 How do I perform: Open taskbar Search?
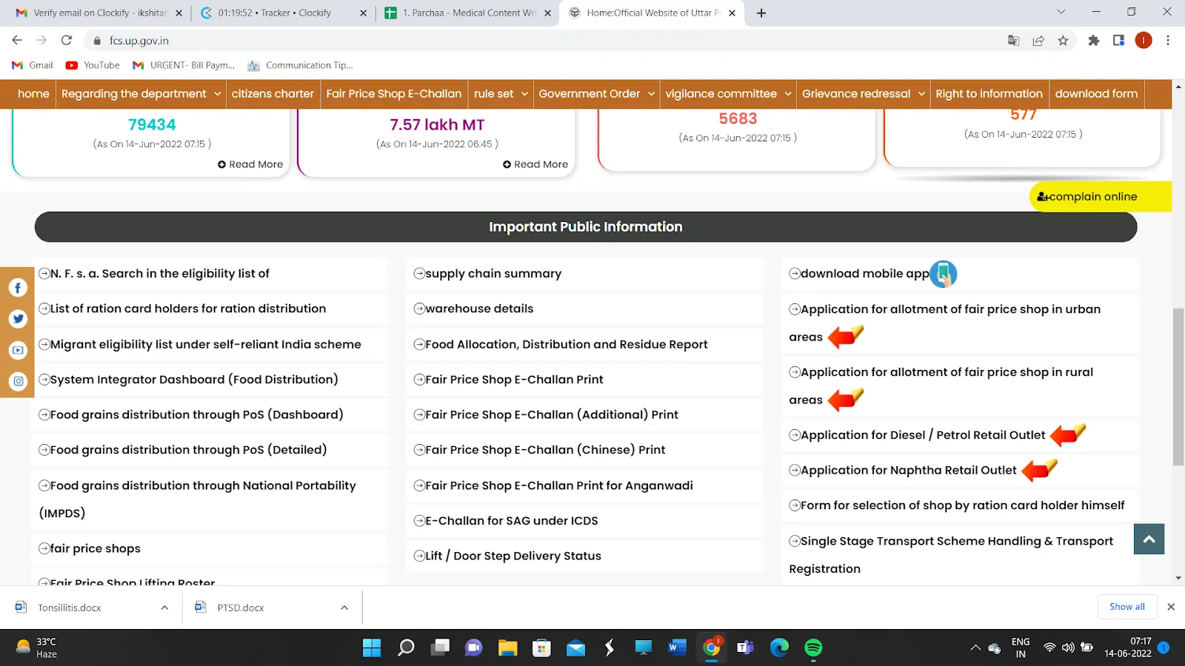[406, 648]
